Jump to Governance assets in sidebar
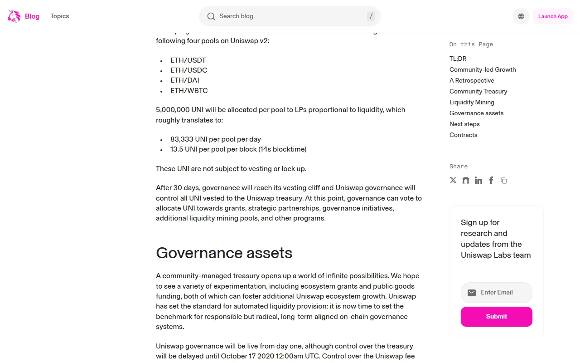Screen dimensions: 580x363 tap(476, 113)
